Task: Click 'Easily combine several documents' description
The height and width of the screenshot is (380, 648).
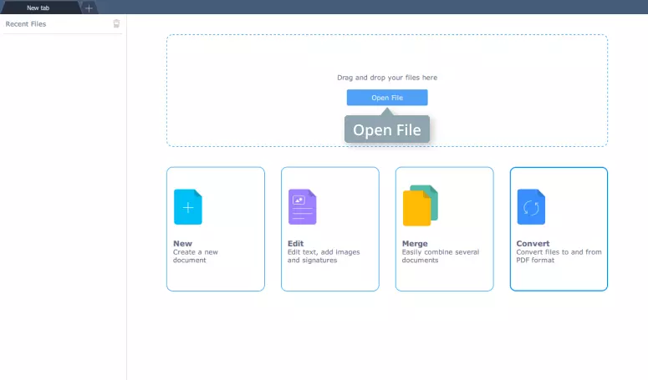Action: pos(438,256)
